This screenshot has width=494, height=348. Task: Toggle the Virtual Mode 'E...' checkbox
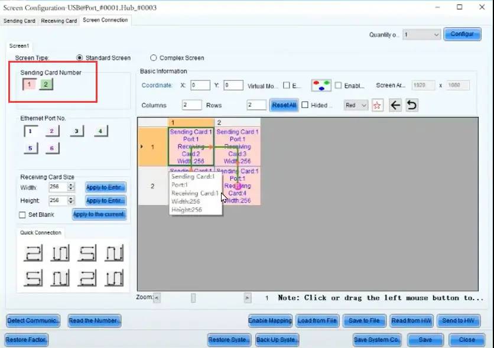(287, 85)
